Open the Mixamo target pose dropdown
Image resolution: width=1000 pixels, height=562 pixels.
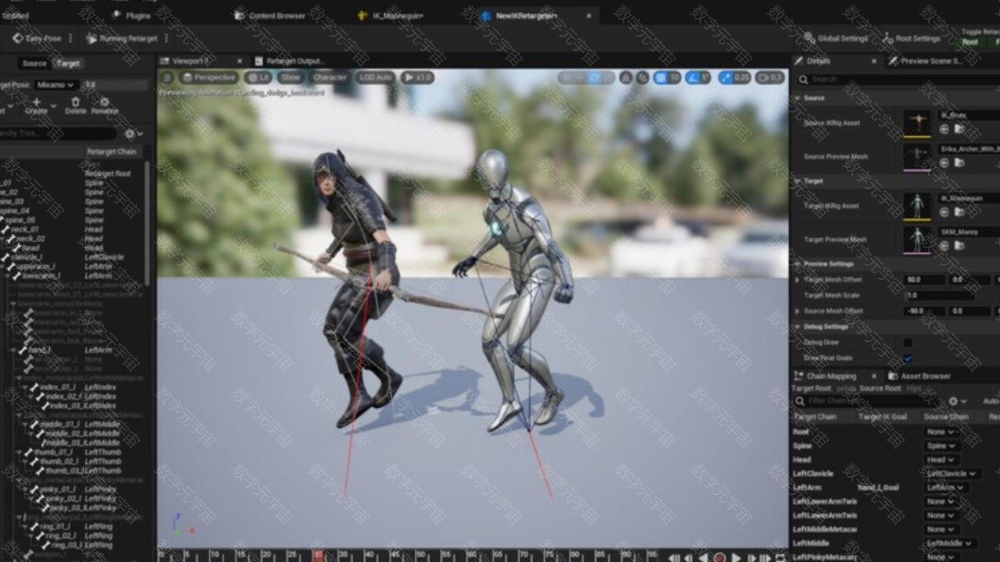tap(55, 84)
